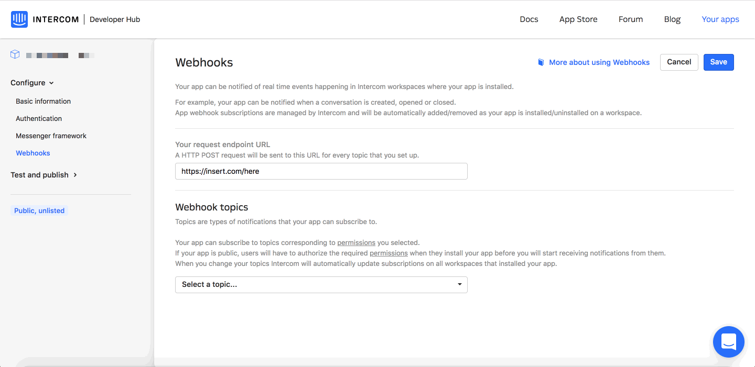Expand the Test and publish section

point(44,175)
